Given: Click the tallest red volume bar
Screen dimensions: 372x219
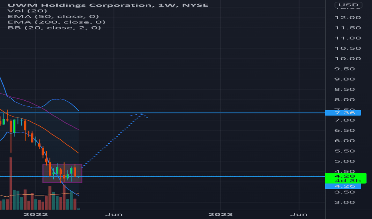Looking at the screenshot, I should [11, 184].
